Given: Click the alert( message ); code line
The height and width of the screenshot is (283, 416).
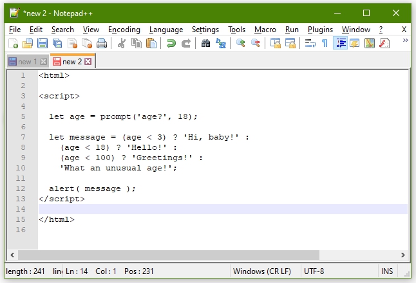Looking at the screenshot, I should coord(92,188).
